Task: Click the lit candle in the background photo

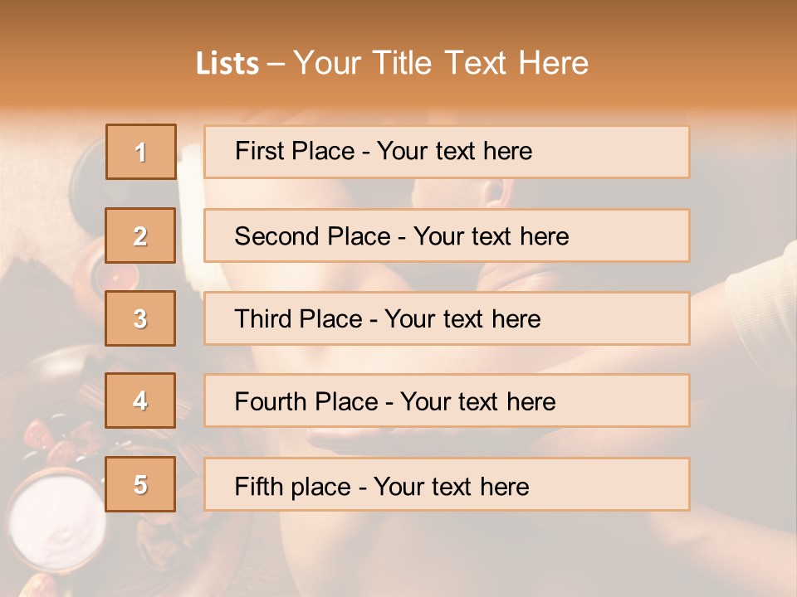Action: pos(114,276)
